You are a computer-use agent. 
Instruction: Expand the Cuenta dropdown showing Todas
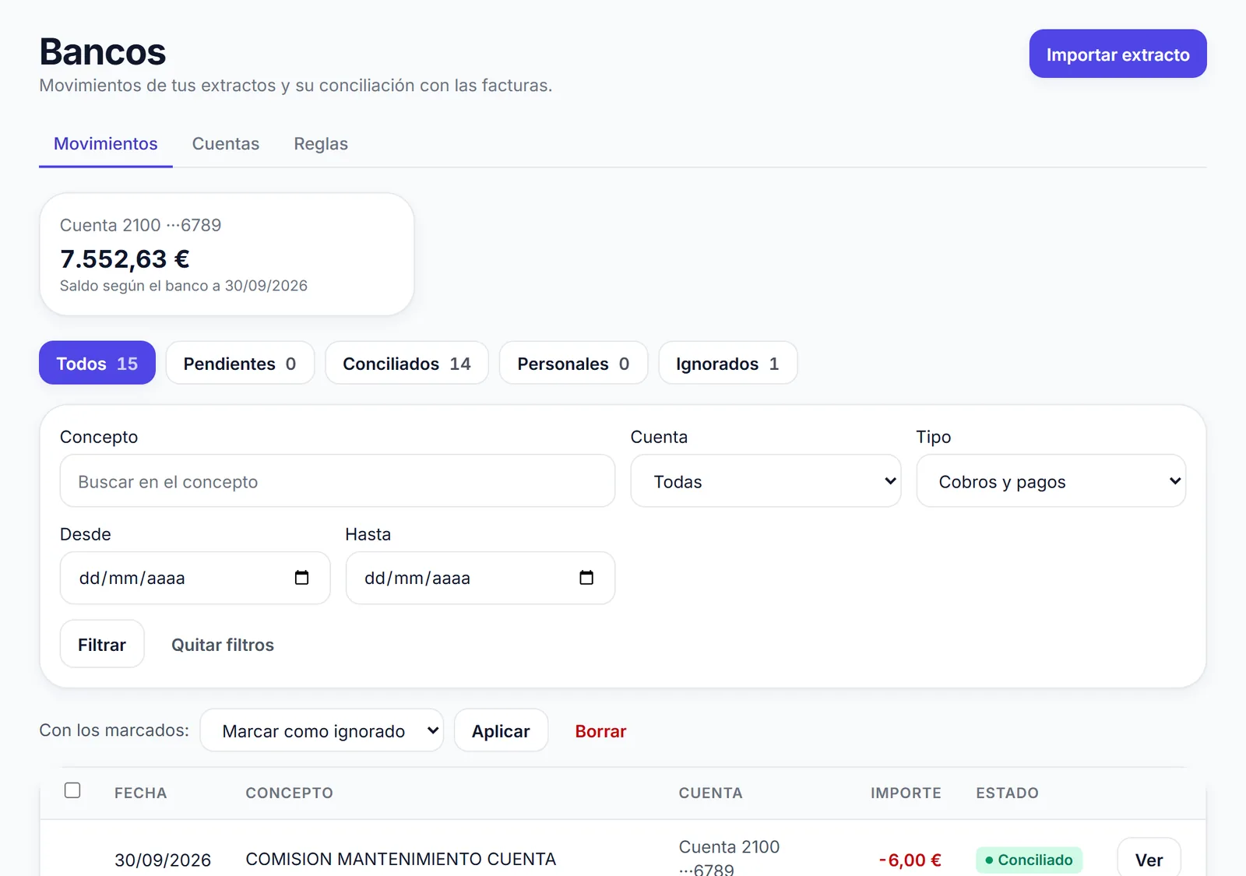tap(766, 481)
